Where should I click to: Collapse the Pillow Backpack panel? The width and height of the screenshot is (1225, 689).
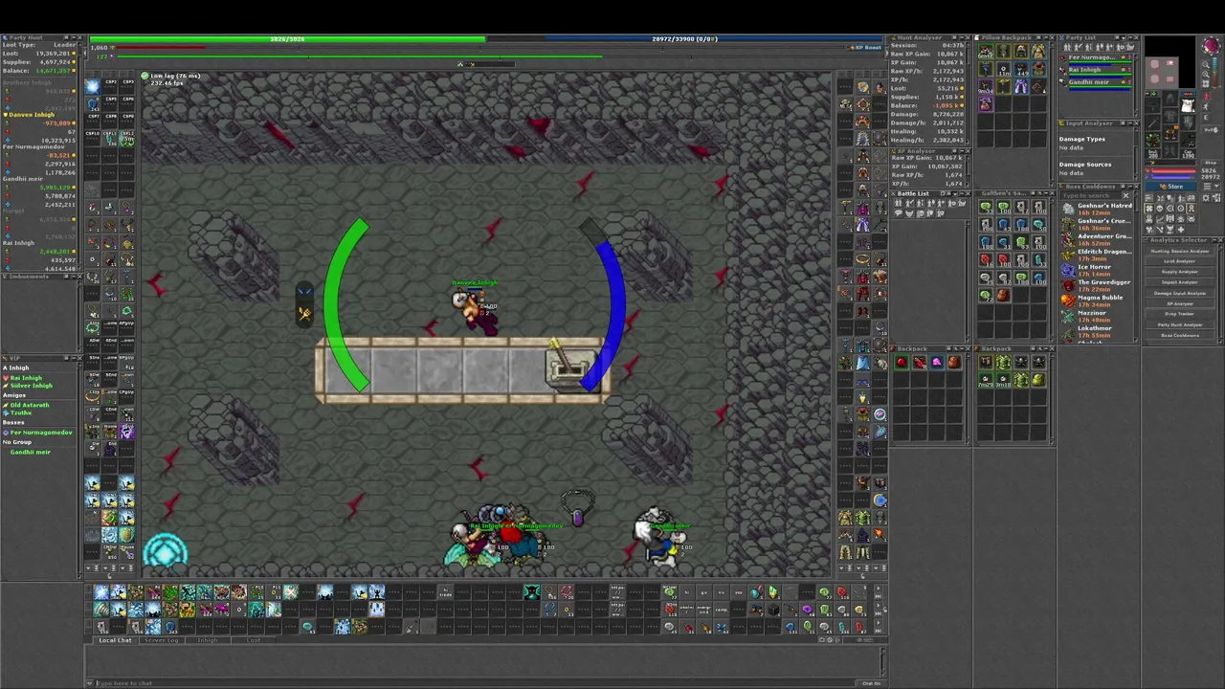click(1047, 38)
